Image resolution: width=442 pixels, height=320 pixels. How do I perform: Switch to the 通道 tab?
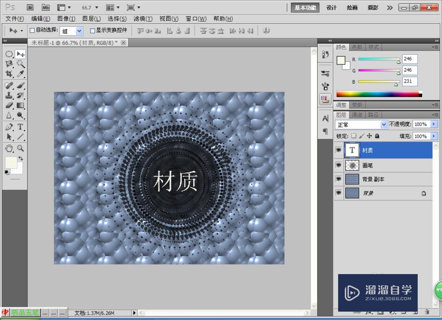point(357,115)
